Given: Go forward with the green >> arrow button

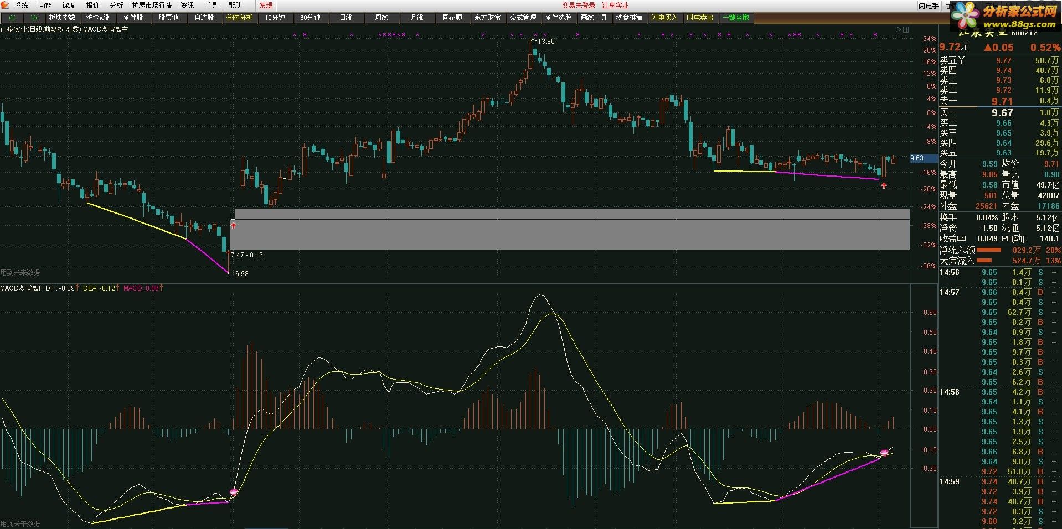Looking at the screenshot, I should tap(34, 18).
